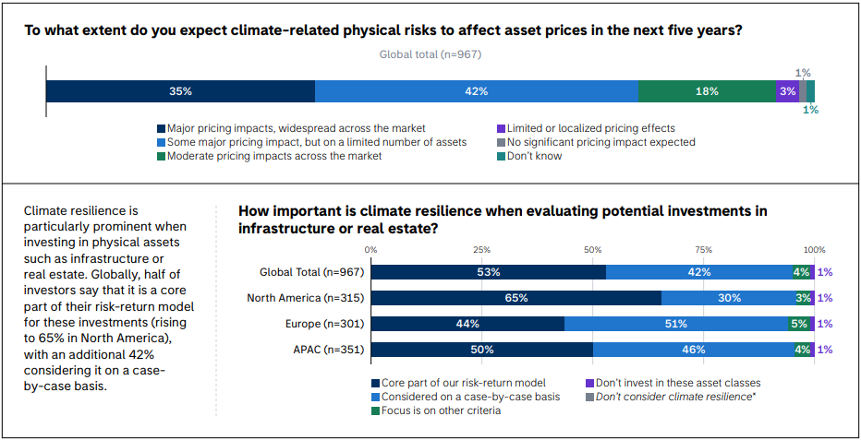The height and width of the screenshot is (440, 861).
Task: Click the green Moderate pricing impacts legend swatch
Action: 162,157
